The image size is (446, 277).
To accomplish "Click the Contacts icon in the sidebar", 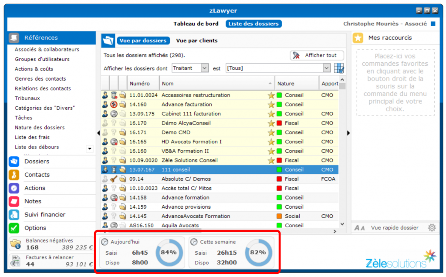I will pos(14,175).
